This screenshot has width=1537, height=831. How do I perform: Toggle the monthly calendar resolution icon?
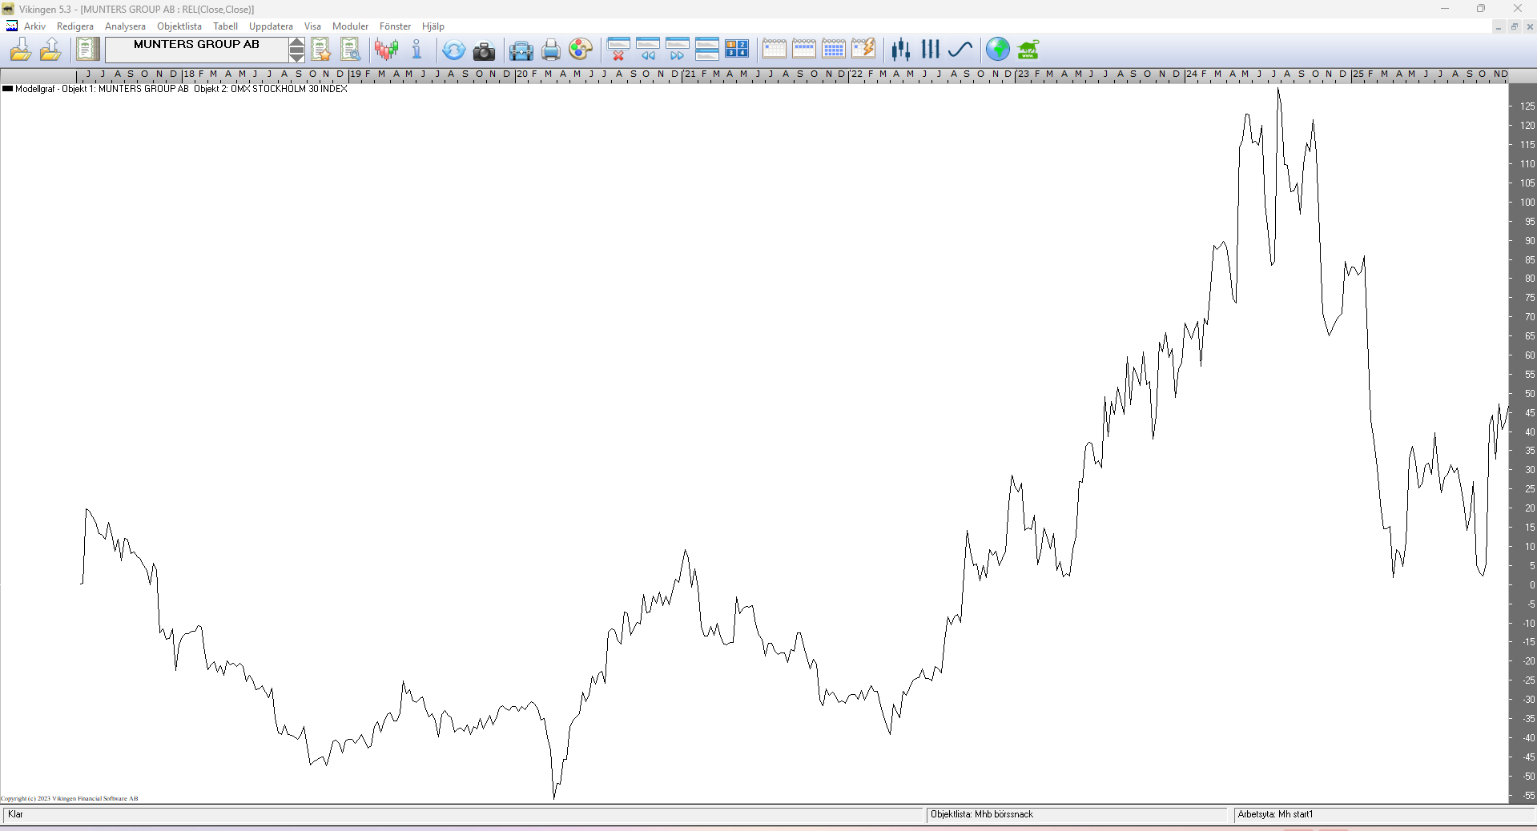[x=833, y=50]
